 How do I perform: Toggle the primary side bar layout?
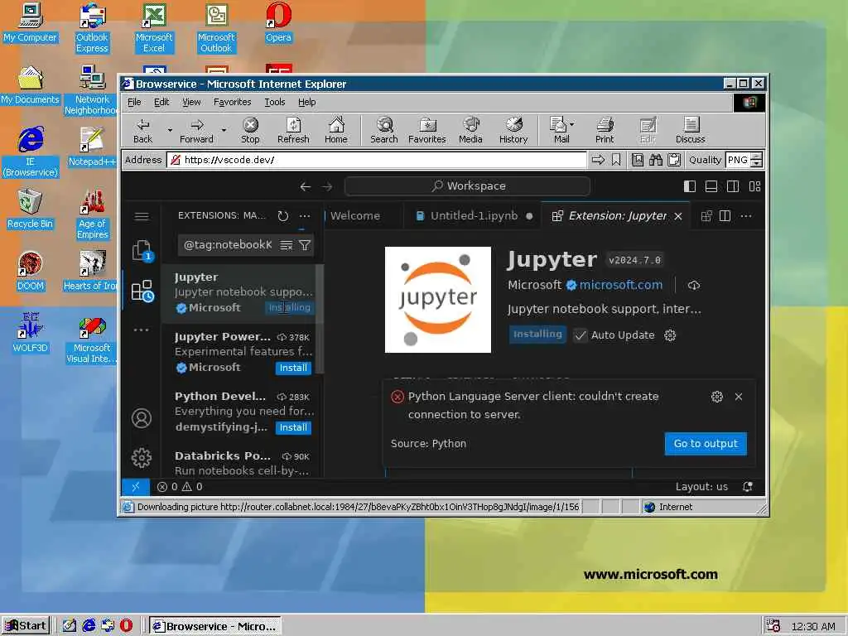click(x=690, y=186)
